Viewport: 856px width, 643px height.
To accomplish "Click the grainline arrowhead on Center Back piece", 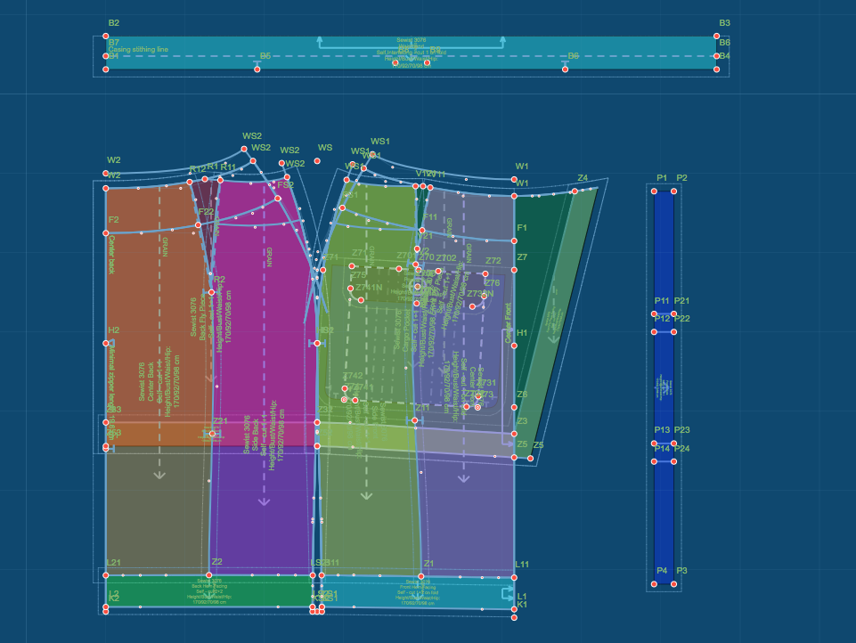I will tap(159, 474).
